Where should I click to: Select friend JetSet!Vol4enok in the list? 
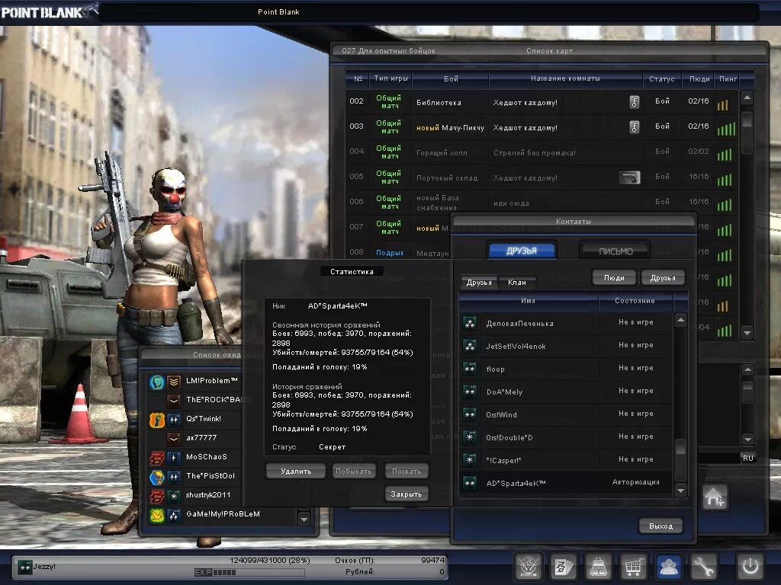[567, 346]
